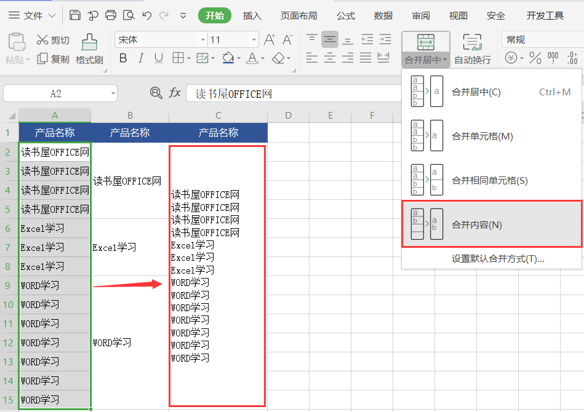Image resolution: width=584 pixels, height=412 pixels.
Task: Expand the font color dropdown arrow
Action: (263, 58)
